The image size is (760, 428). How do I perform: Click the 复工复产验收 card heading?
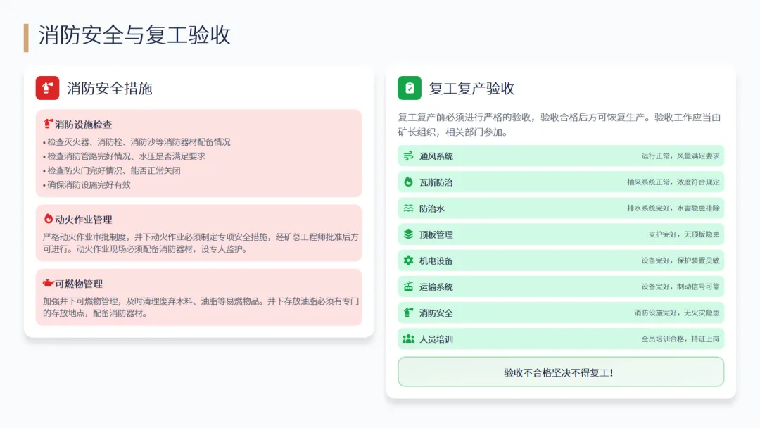(x=471, y=89)
